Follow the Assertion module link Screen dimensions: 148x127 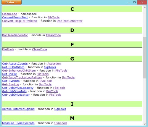click(x=54, y=64)
